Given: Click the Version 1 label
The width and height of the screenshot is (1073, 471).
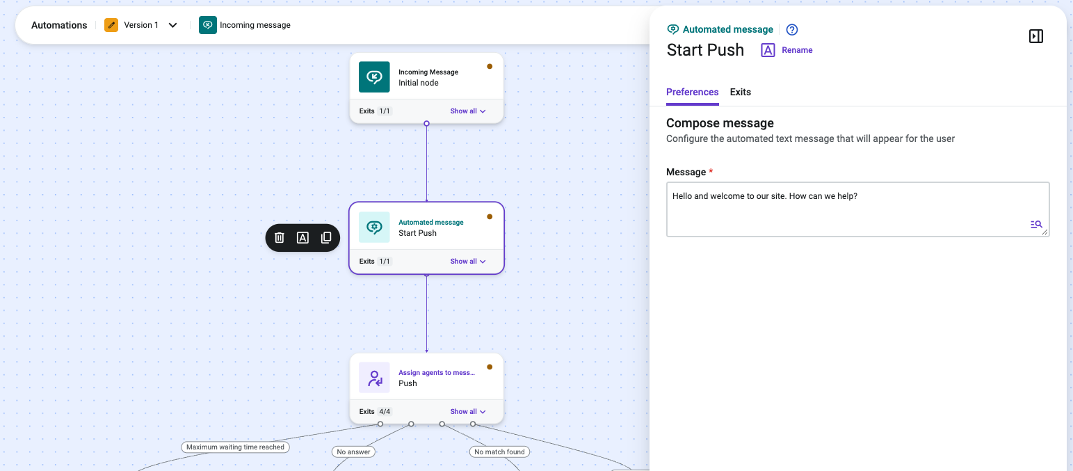Looking at the screenshot, I should tap(141, 25).
